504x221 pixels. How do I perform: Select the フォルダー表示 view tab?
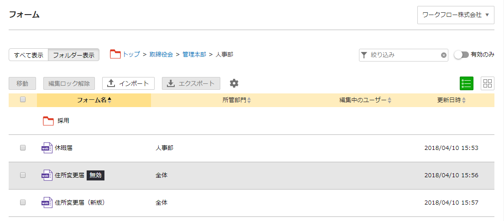coord(73,55)
